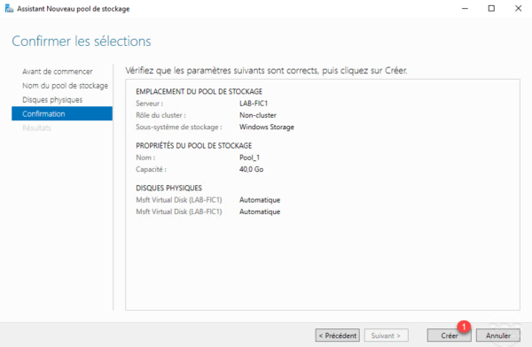Click the Non-cluster value
The height and width of the screenshot is (347, 532).
[258, 115]
